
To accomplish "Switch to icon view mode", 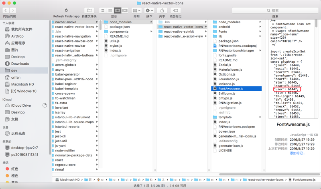I will pos(103,10).
